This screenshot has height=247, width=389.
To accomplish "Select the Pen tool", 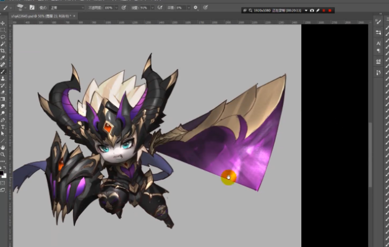I will tap(2, 120).
